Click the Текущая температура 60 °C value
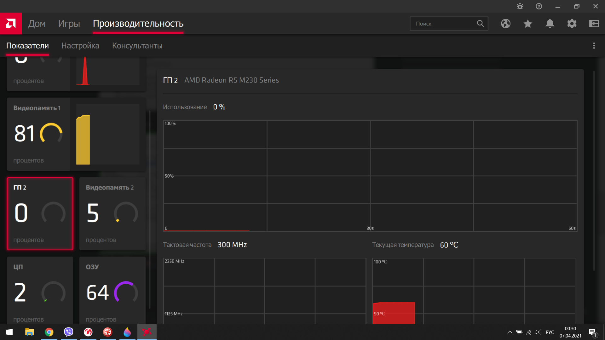 click(x=449, y=245)
